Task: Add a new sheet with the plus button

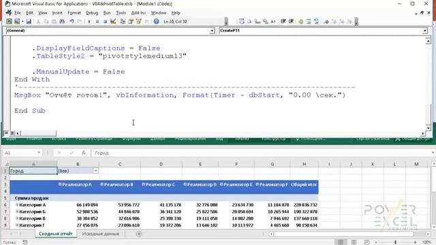Action: (x=139, y=234)
